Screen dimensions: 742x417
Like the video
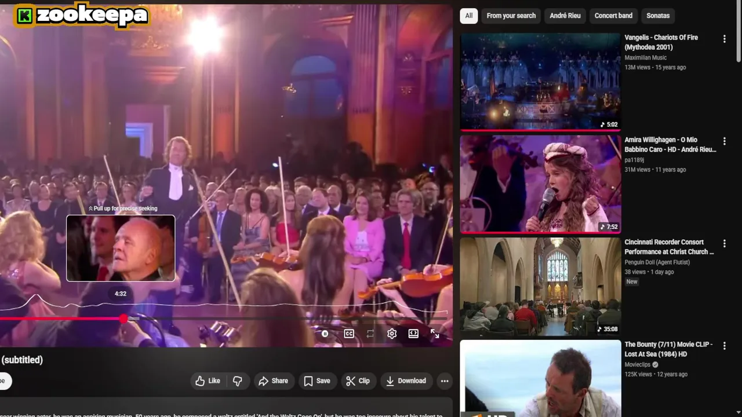tap(208, 381)
